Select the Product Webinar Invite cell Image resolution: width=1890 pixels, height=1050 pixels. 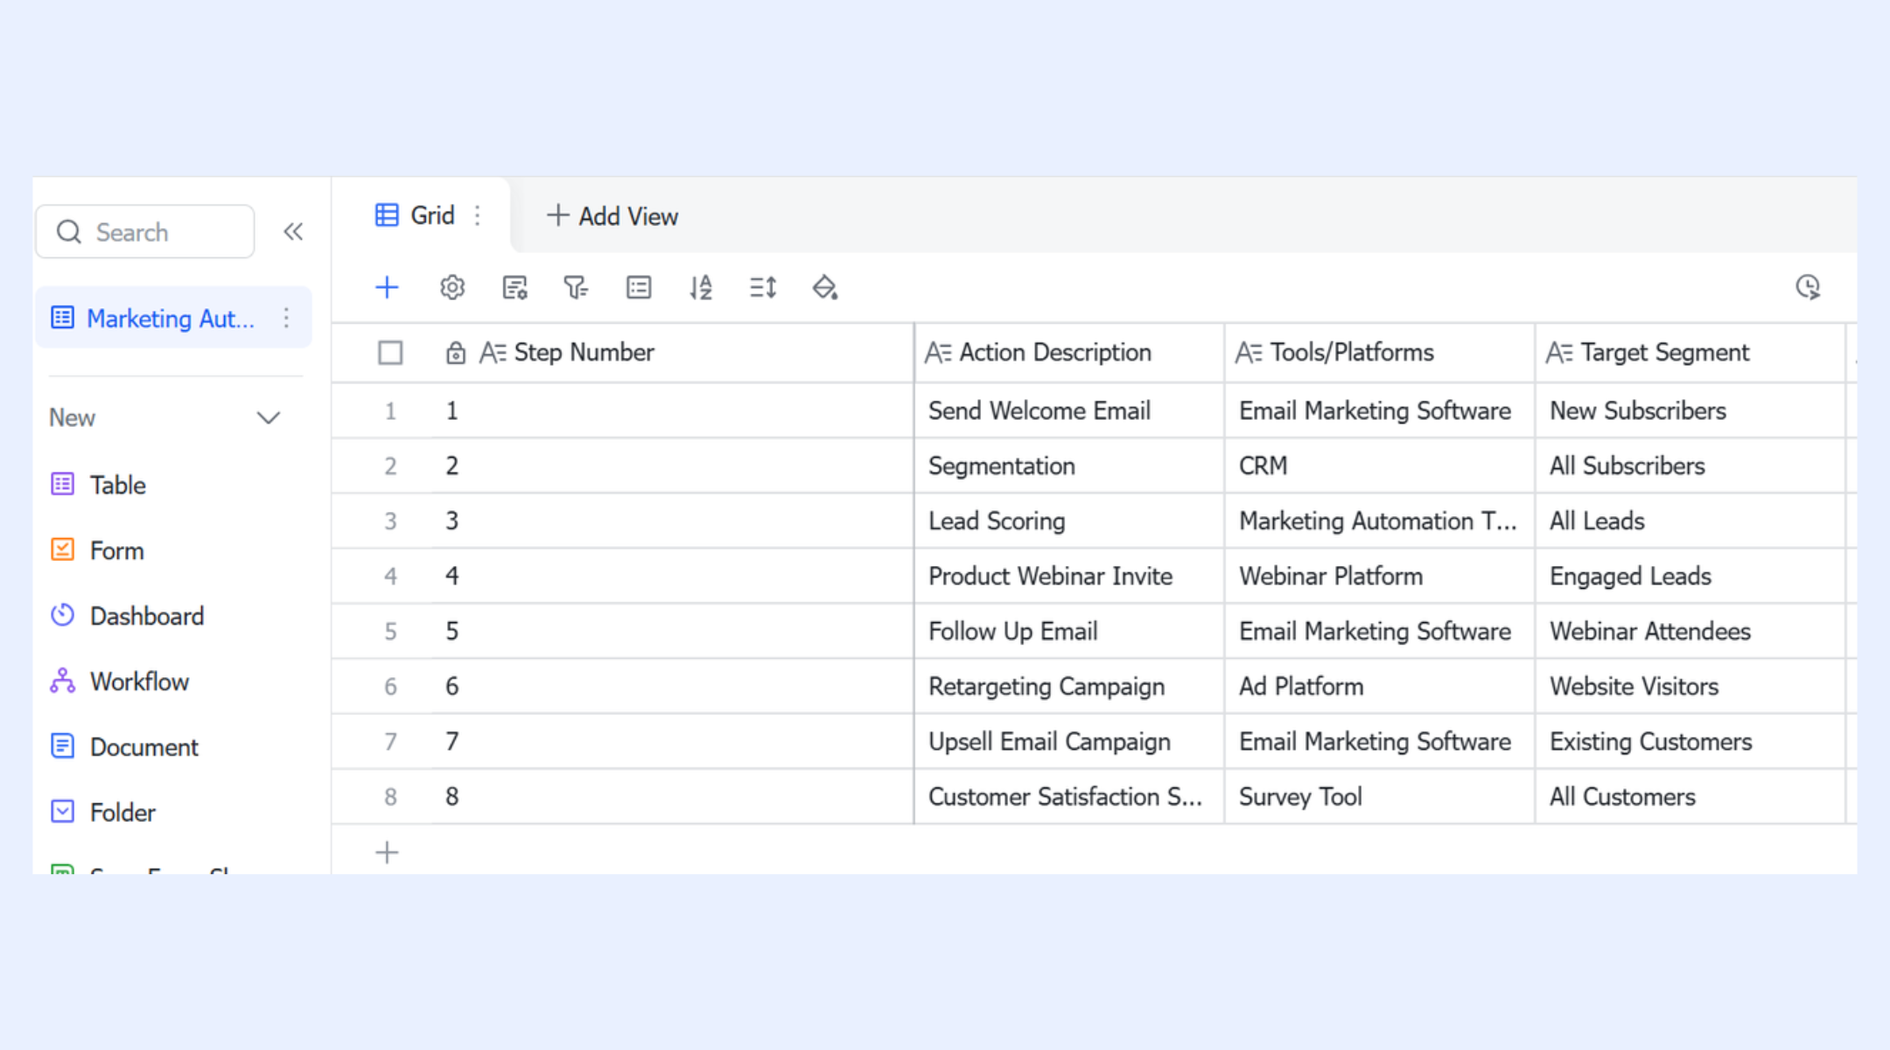click(x=1069, y=576)
